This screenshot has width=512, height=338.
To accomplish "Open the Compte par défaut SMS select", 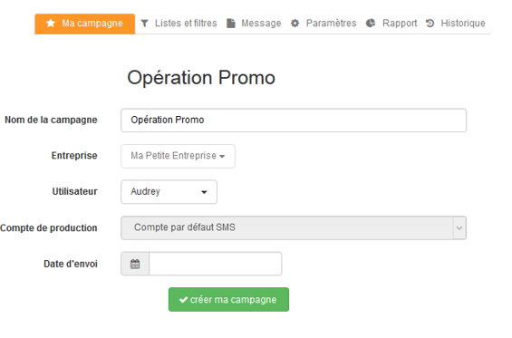I will [294, 227].
